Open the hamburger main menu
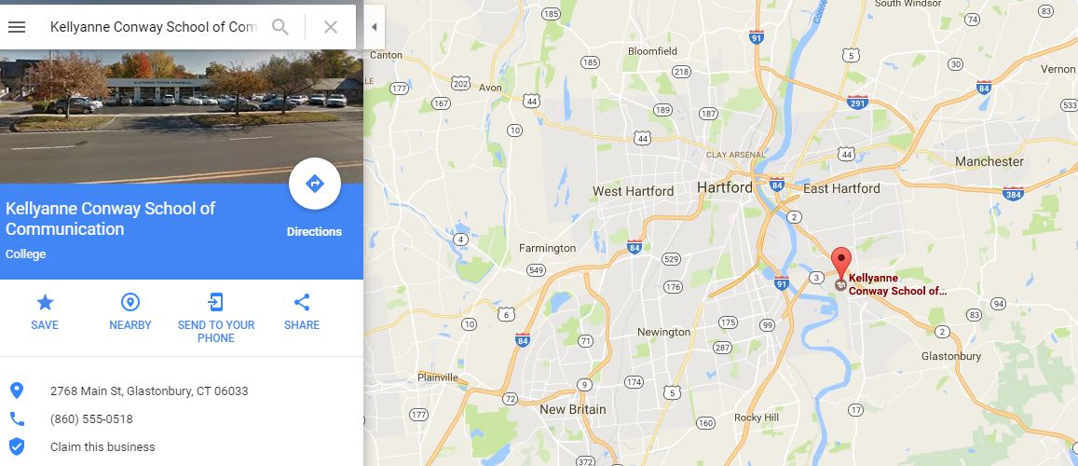 pos(17,27)
